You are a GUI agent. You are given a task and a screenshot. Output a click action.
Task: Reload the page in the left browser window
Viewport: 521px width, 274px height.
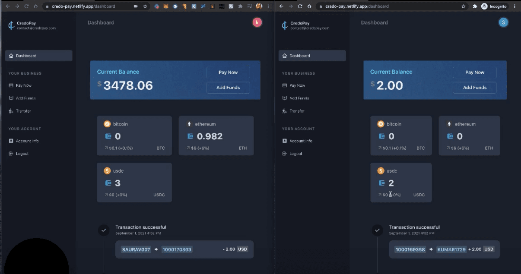(26, 6)
